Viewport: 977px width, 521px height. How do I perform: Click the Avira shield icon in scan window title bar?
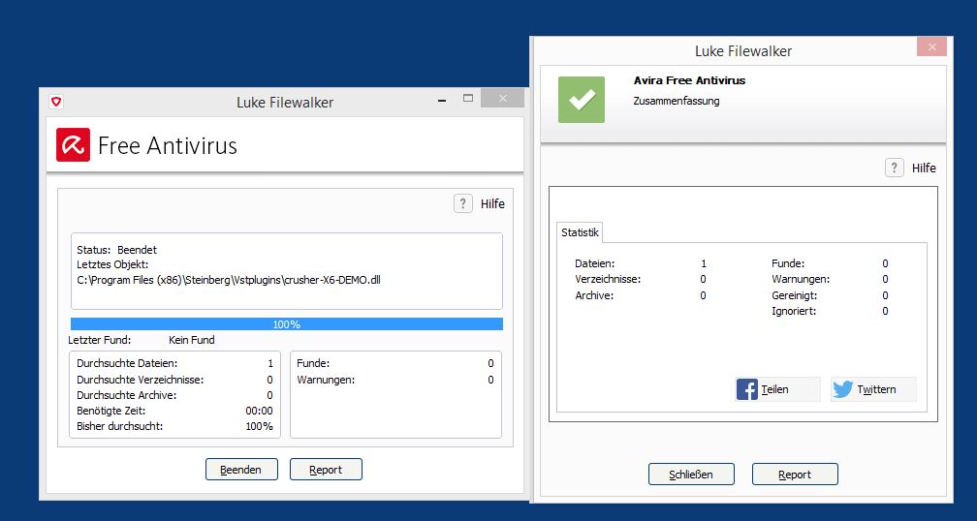click(x=56, y=102)
